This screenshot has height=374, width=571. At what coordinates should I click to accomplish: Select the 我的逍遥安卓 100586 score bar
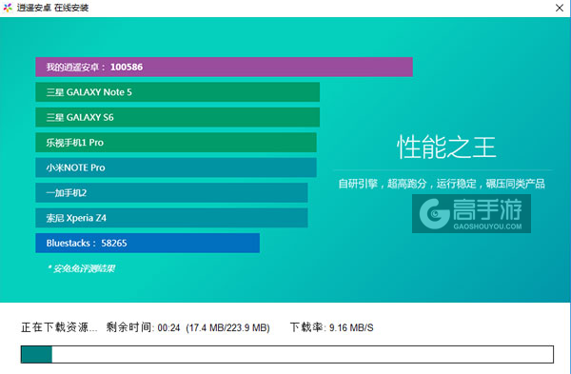tap(224, 67)
